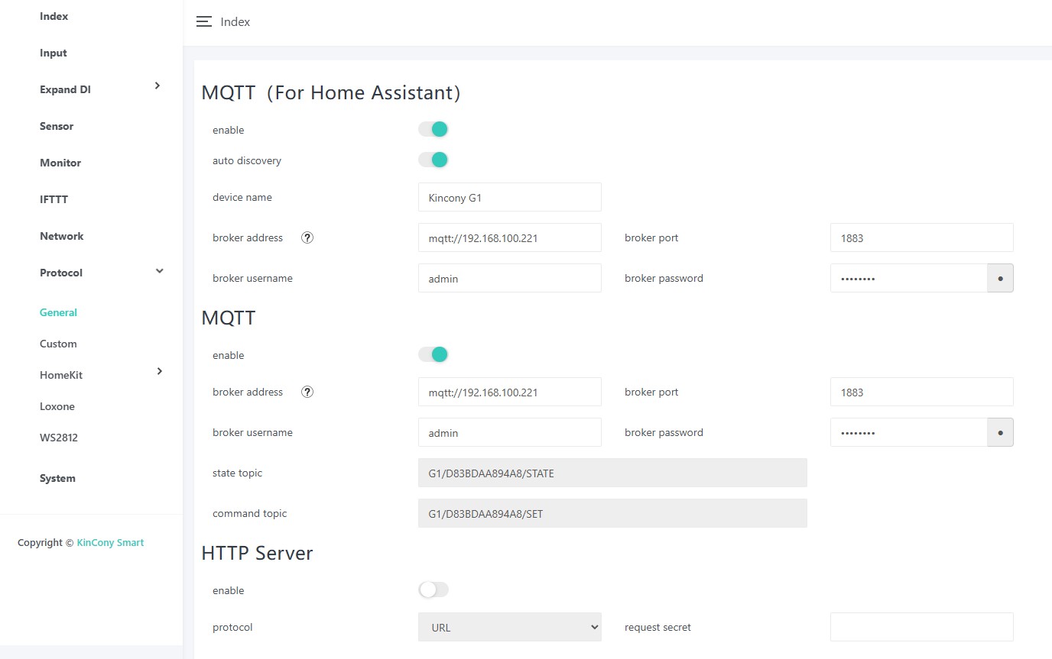The height and width of the screenshot is (659, 1052).
Task: Open the HTTP Server protocol URL dropdown
Action: click(x=510, y=627)
